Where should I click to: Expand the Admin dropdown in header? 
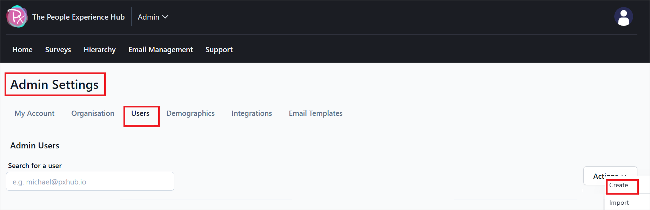pyautogui.click(x=153, y=17)
